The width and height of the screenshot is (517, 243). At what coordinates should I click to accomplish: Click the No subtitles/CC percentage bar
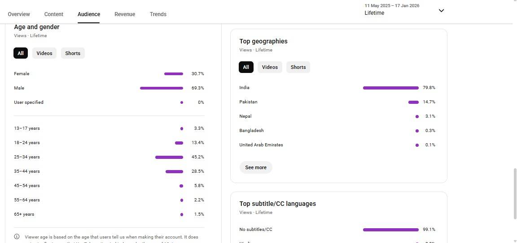[x=390, y=230]
